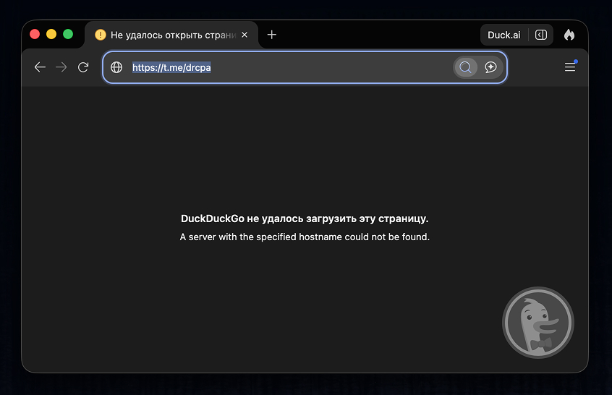Select the magnifier search mode toggle

(x=465, y=67)
